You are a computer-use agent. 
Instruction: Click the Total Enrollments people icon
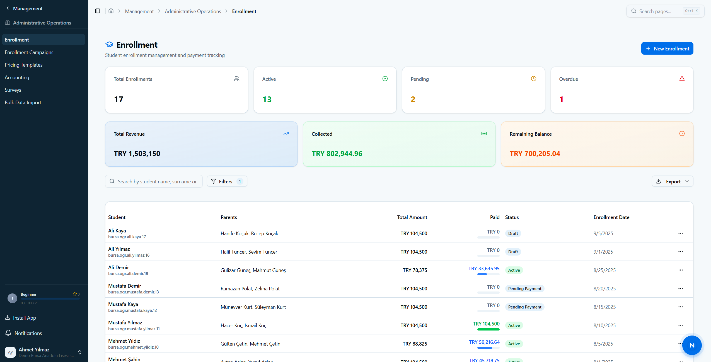point(237,79)
